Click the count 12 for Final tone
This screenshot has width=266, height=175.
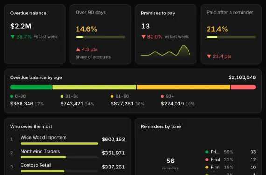253,160
